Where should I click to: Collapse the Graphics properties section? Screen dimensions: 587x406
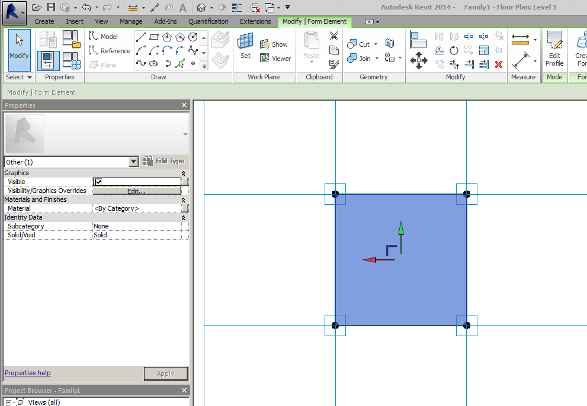tap(183, 173)
